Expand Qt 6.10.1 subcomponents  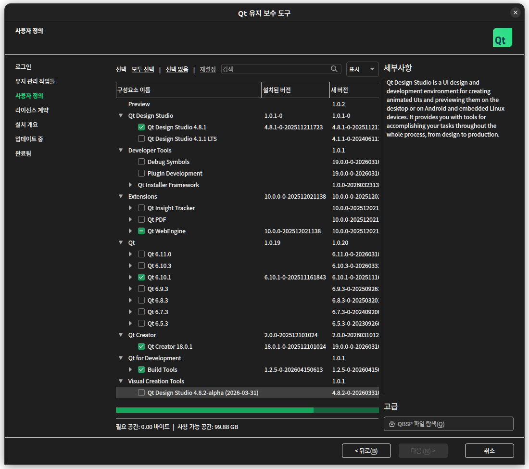130,277
